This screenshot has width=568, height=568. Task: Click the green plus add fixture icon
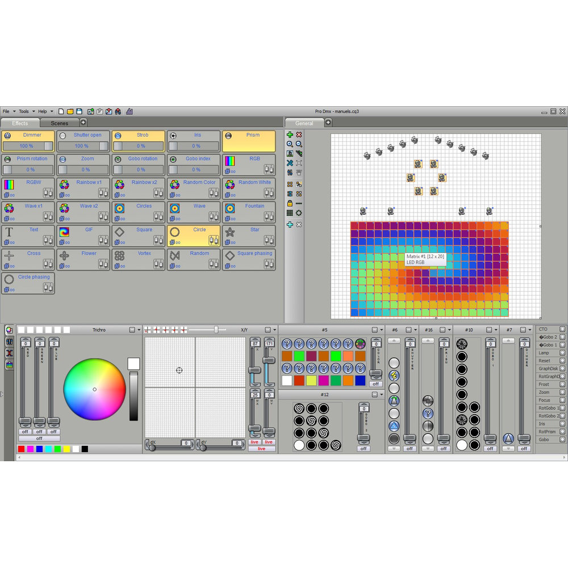tap(290, 135)
